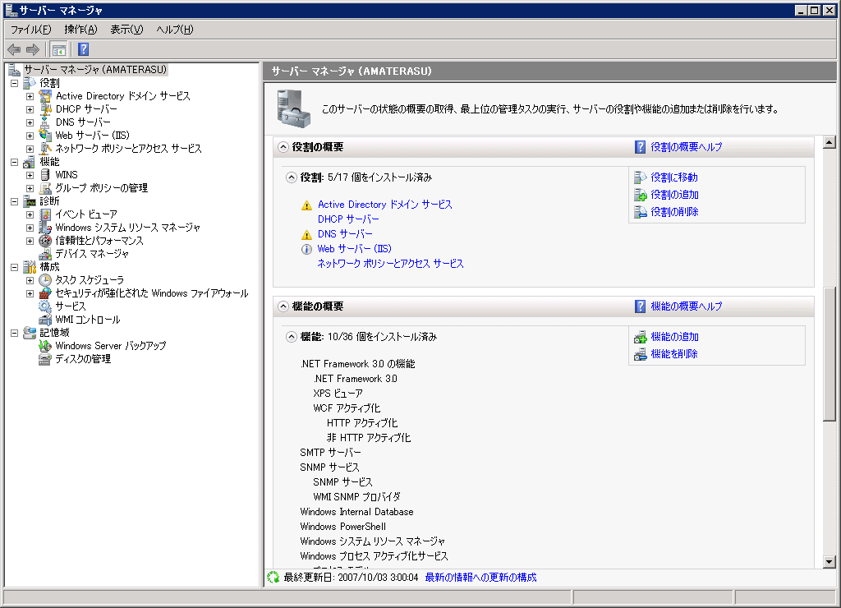841x608 pixels.
Task: Click the Windows Server バックアップ icon
Action: coord(45,346)
